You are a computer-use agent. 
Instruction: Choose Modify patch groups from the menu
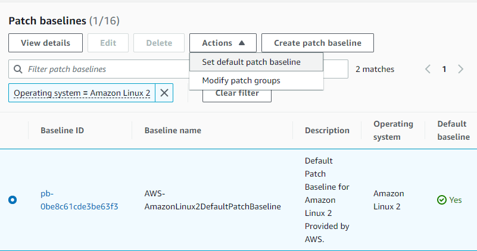(x=241, y=80)
